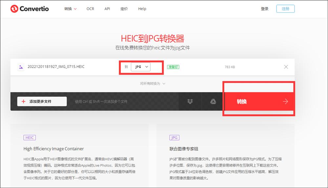
Task: Open the JPG output format dropdown
Action: click(141, 67)
